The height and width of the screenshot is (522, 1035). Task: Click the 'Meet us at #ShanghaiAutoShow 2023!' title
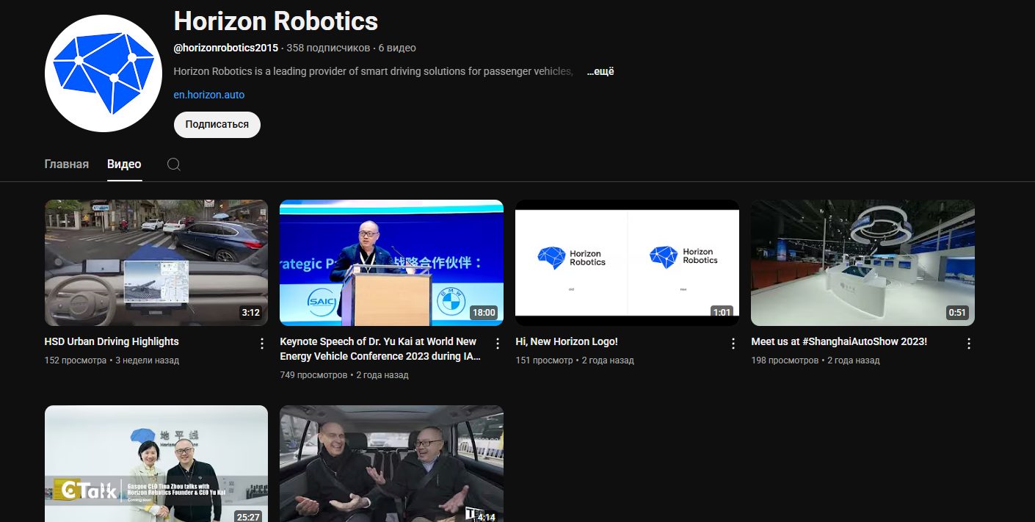pyautogui.click(x=839, y=341)
